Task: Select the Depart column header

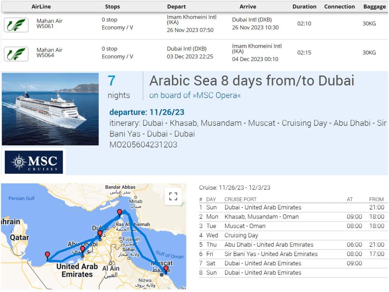Action: pyautogui.click(x=176, y=7)
